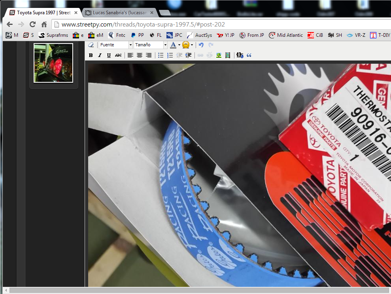The image size is (391, 294).
Task: Open the Mid Atlantic bookmark
Action: (286, 35)
